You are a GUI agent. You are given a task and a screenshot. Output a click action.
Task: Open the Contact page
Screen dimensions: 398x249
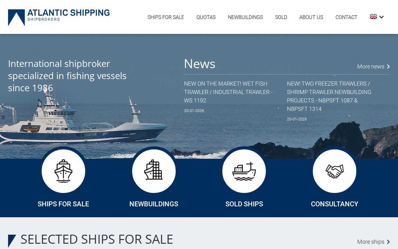click(x=346, y=17)
